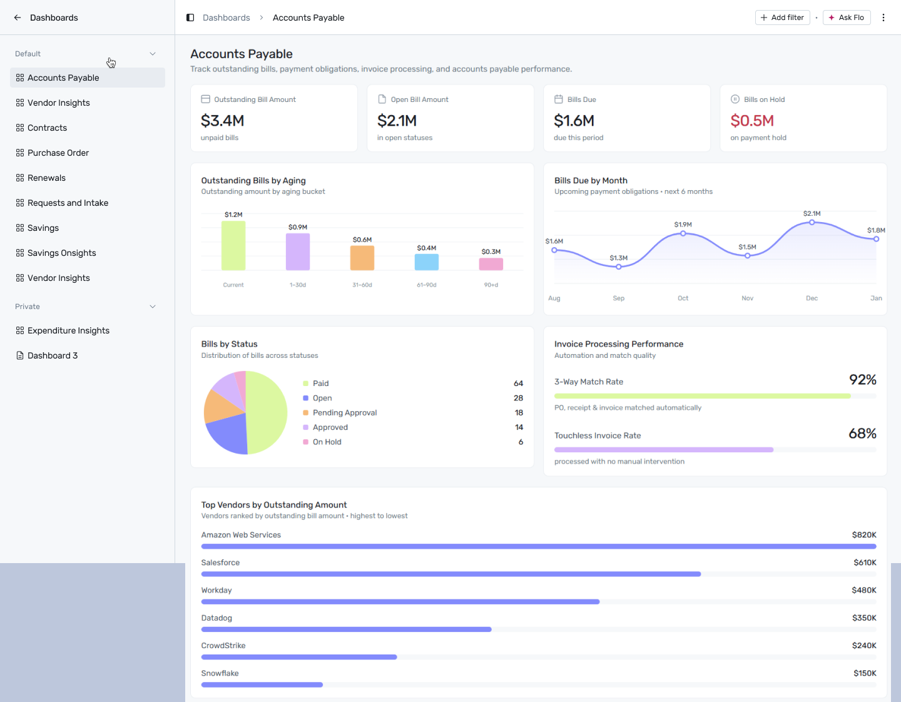The width and height of the screenshot is (901, 702).
Task: Collapse the Private section chevron
Action: point(153,307)
